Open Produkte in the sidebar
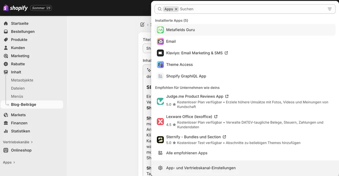The image size is (339, 176). pyautogui.click(x=19, y=40)
